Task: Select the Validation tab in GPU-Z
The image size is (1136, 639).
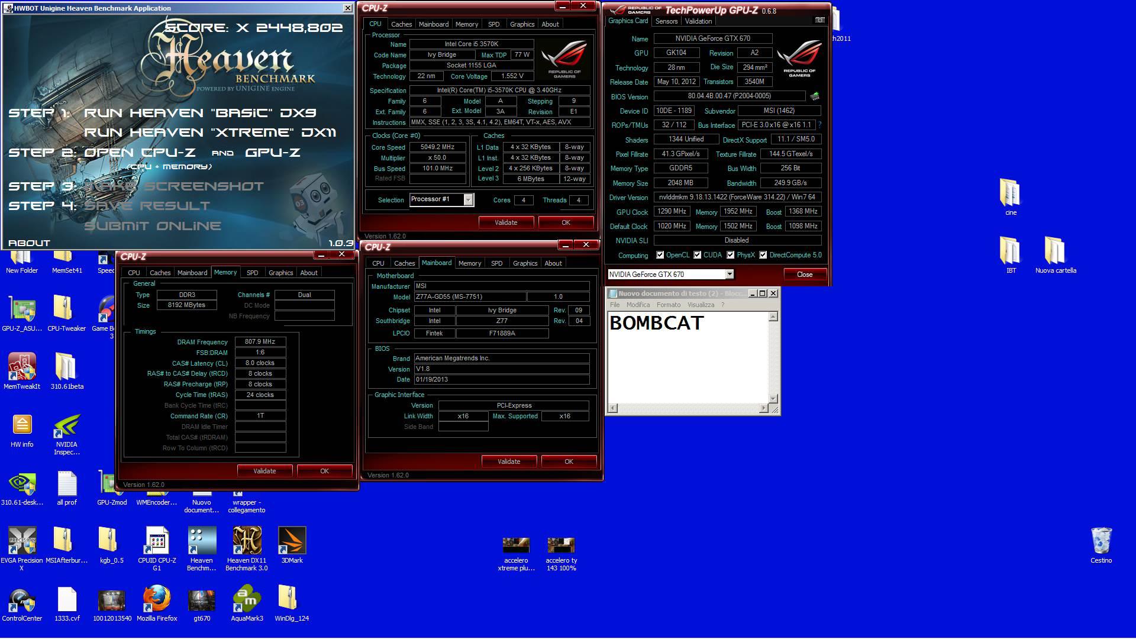Action: [x=698, y=21]
